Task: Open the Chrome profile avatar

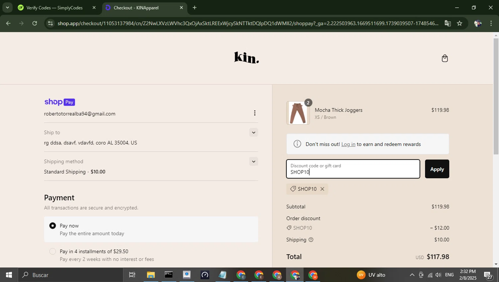Action: [478, 23]
